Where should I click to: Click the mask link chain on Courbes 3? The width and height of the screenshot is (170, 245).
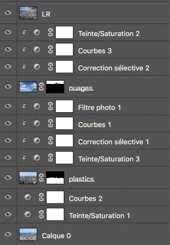coord(50,49)
